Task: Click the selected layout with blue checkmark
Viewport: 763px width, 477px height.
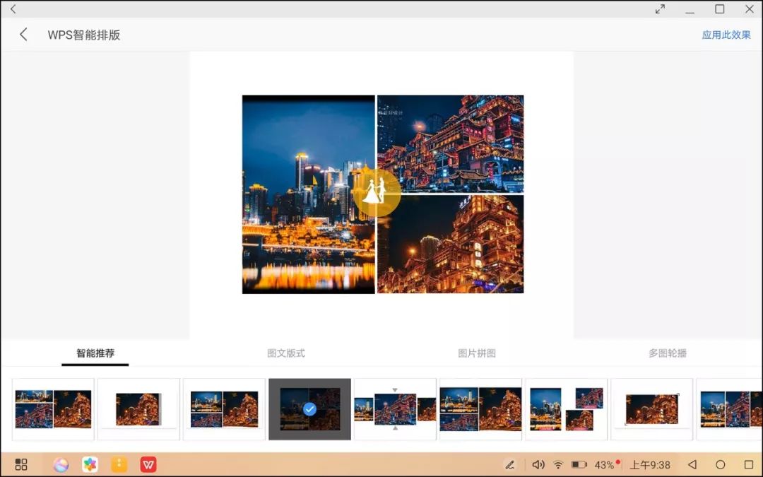Action: pyautogui.click(x=309, y=409)
